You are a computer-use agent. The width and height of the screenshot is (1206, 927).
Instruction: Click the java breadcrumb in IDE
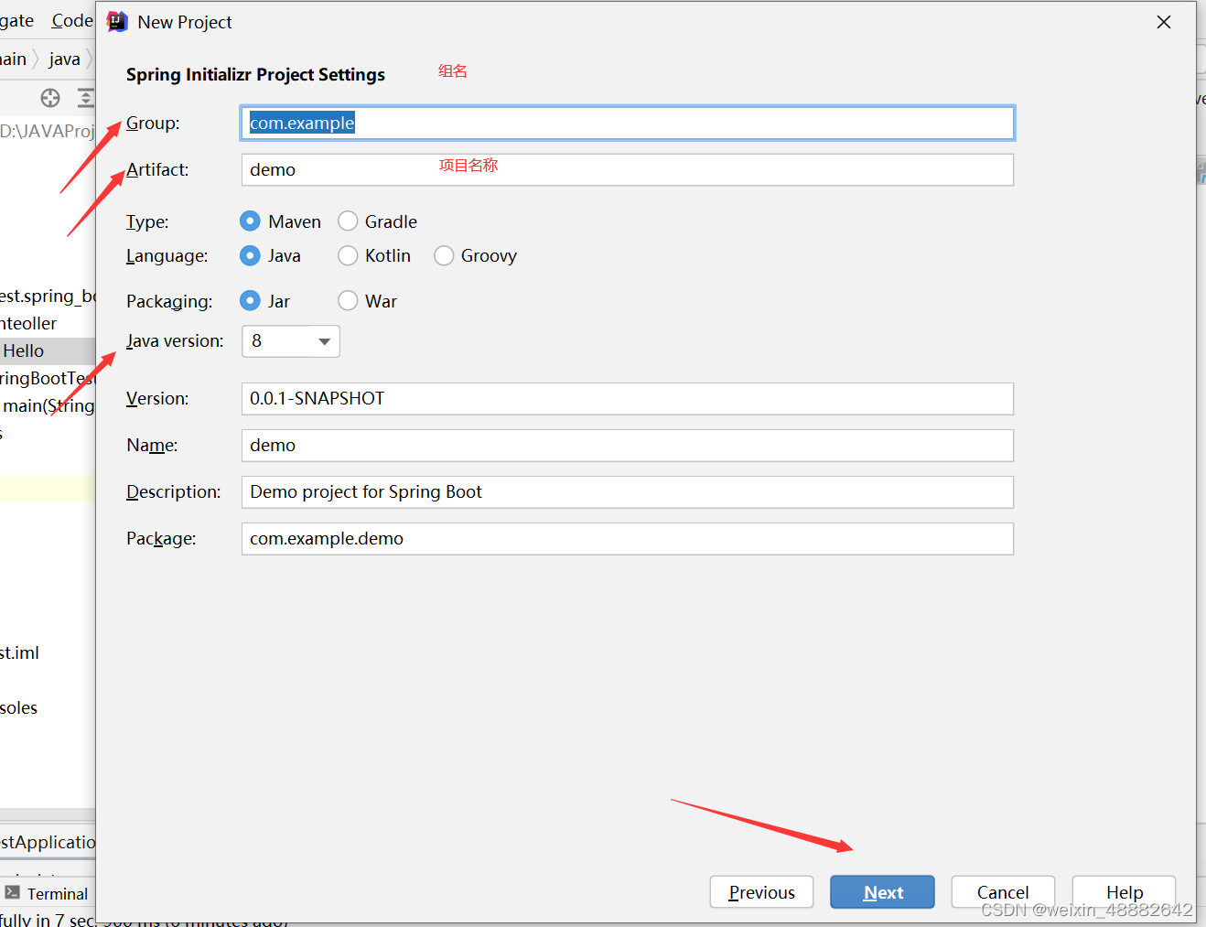point(64,59)
